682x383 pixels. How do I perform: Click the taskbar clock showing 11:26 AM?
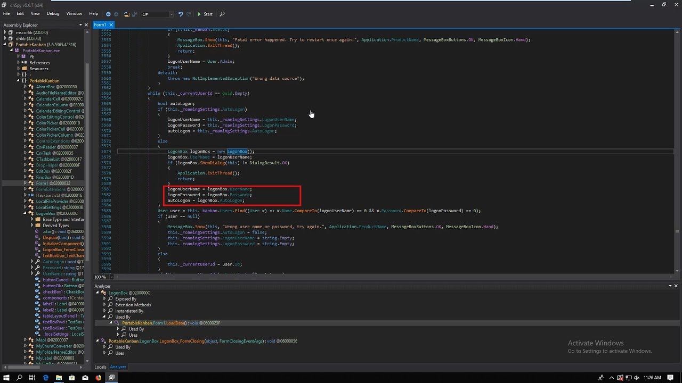coord(652,377)
